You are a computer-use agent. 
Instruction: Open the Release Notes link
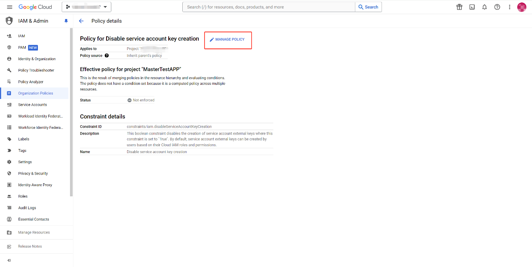pos(29,246)
